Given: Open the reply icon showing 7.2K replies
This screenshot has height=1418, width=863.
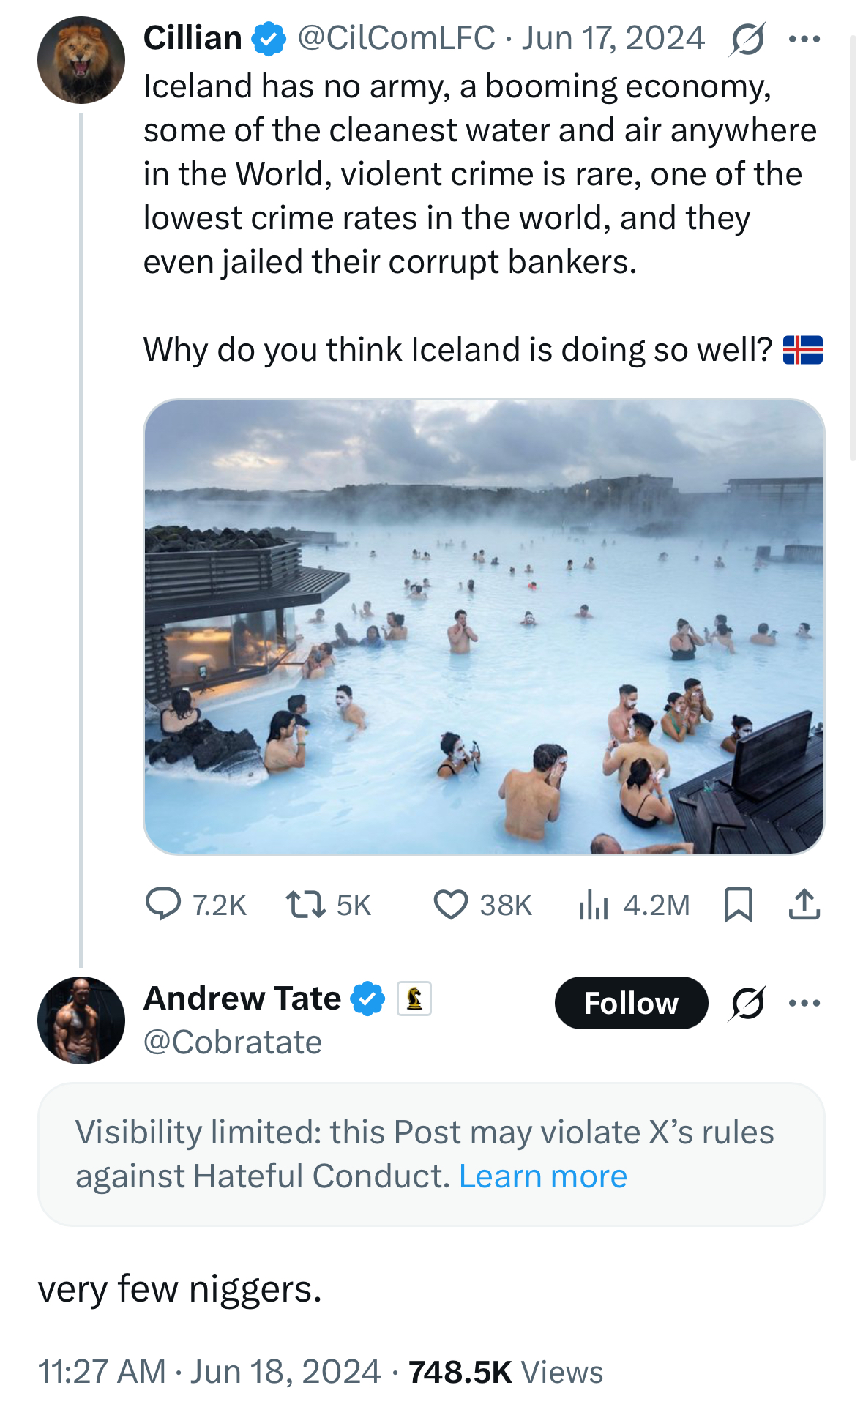Looking at the screenshot, I should (x=163, y=904).
